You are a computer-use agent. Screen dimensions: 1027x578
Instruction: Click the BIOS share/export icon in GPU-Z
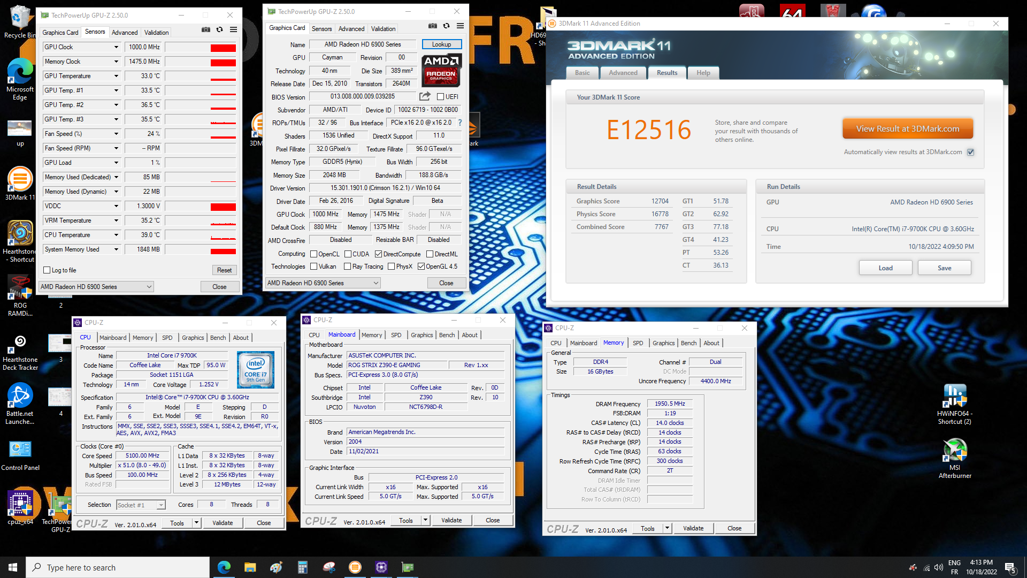point(425,96)
